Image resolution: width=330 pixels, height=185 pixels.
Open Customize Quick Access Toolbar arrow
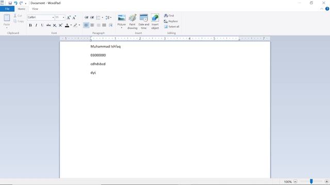point(26,4)
